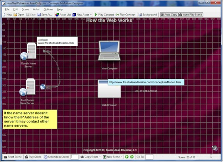Viewport: 223px width, 162px height.
Task: Create a new file with New
Action: coord(8,15)
